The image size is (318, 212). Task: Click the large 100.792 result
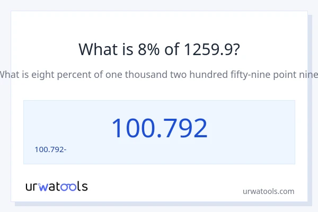pos(159,128)
